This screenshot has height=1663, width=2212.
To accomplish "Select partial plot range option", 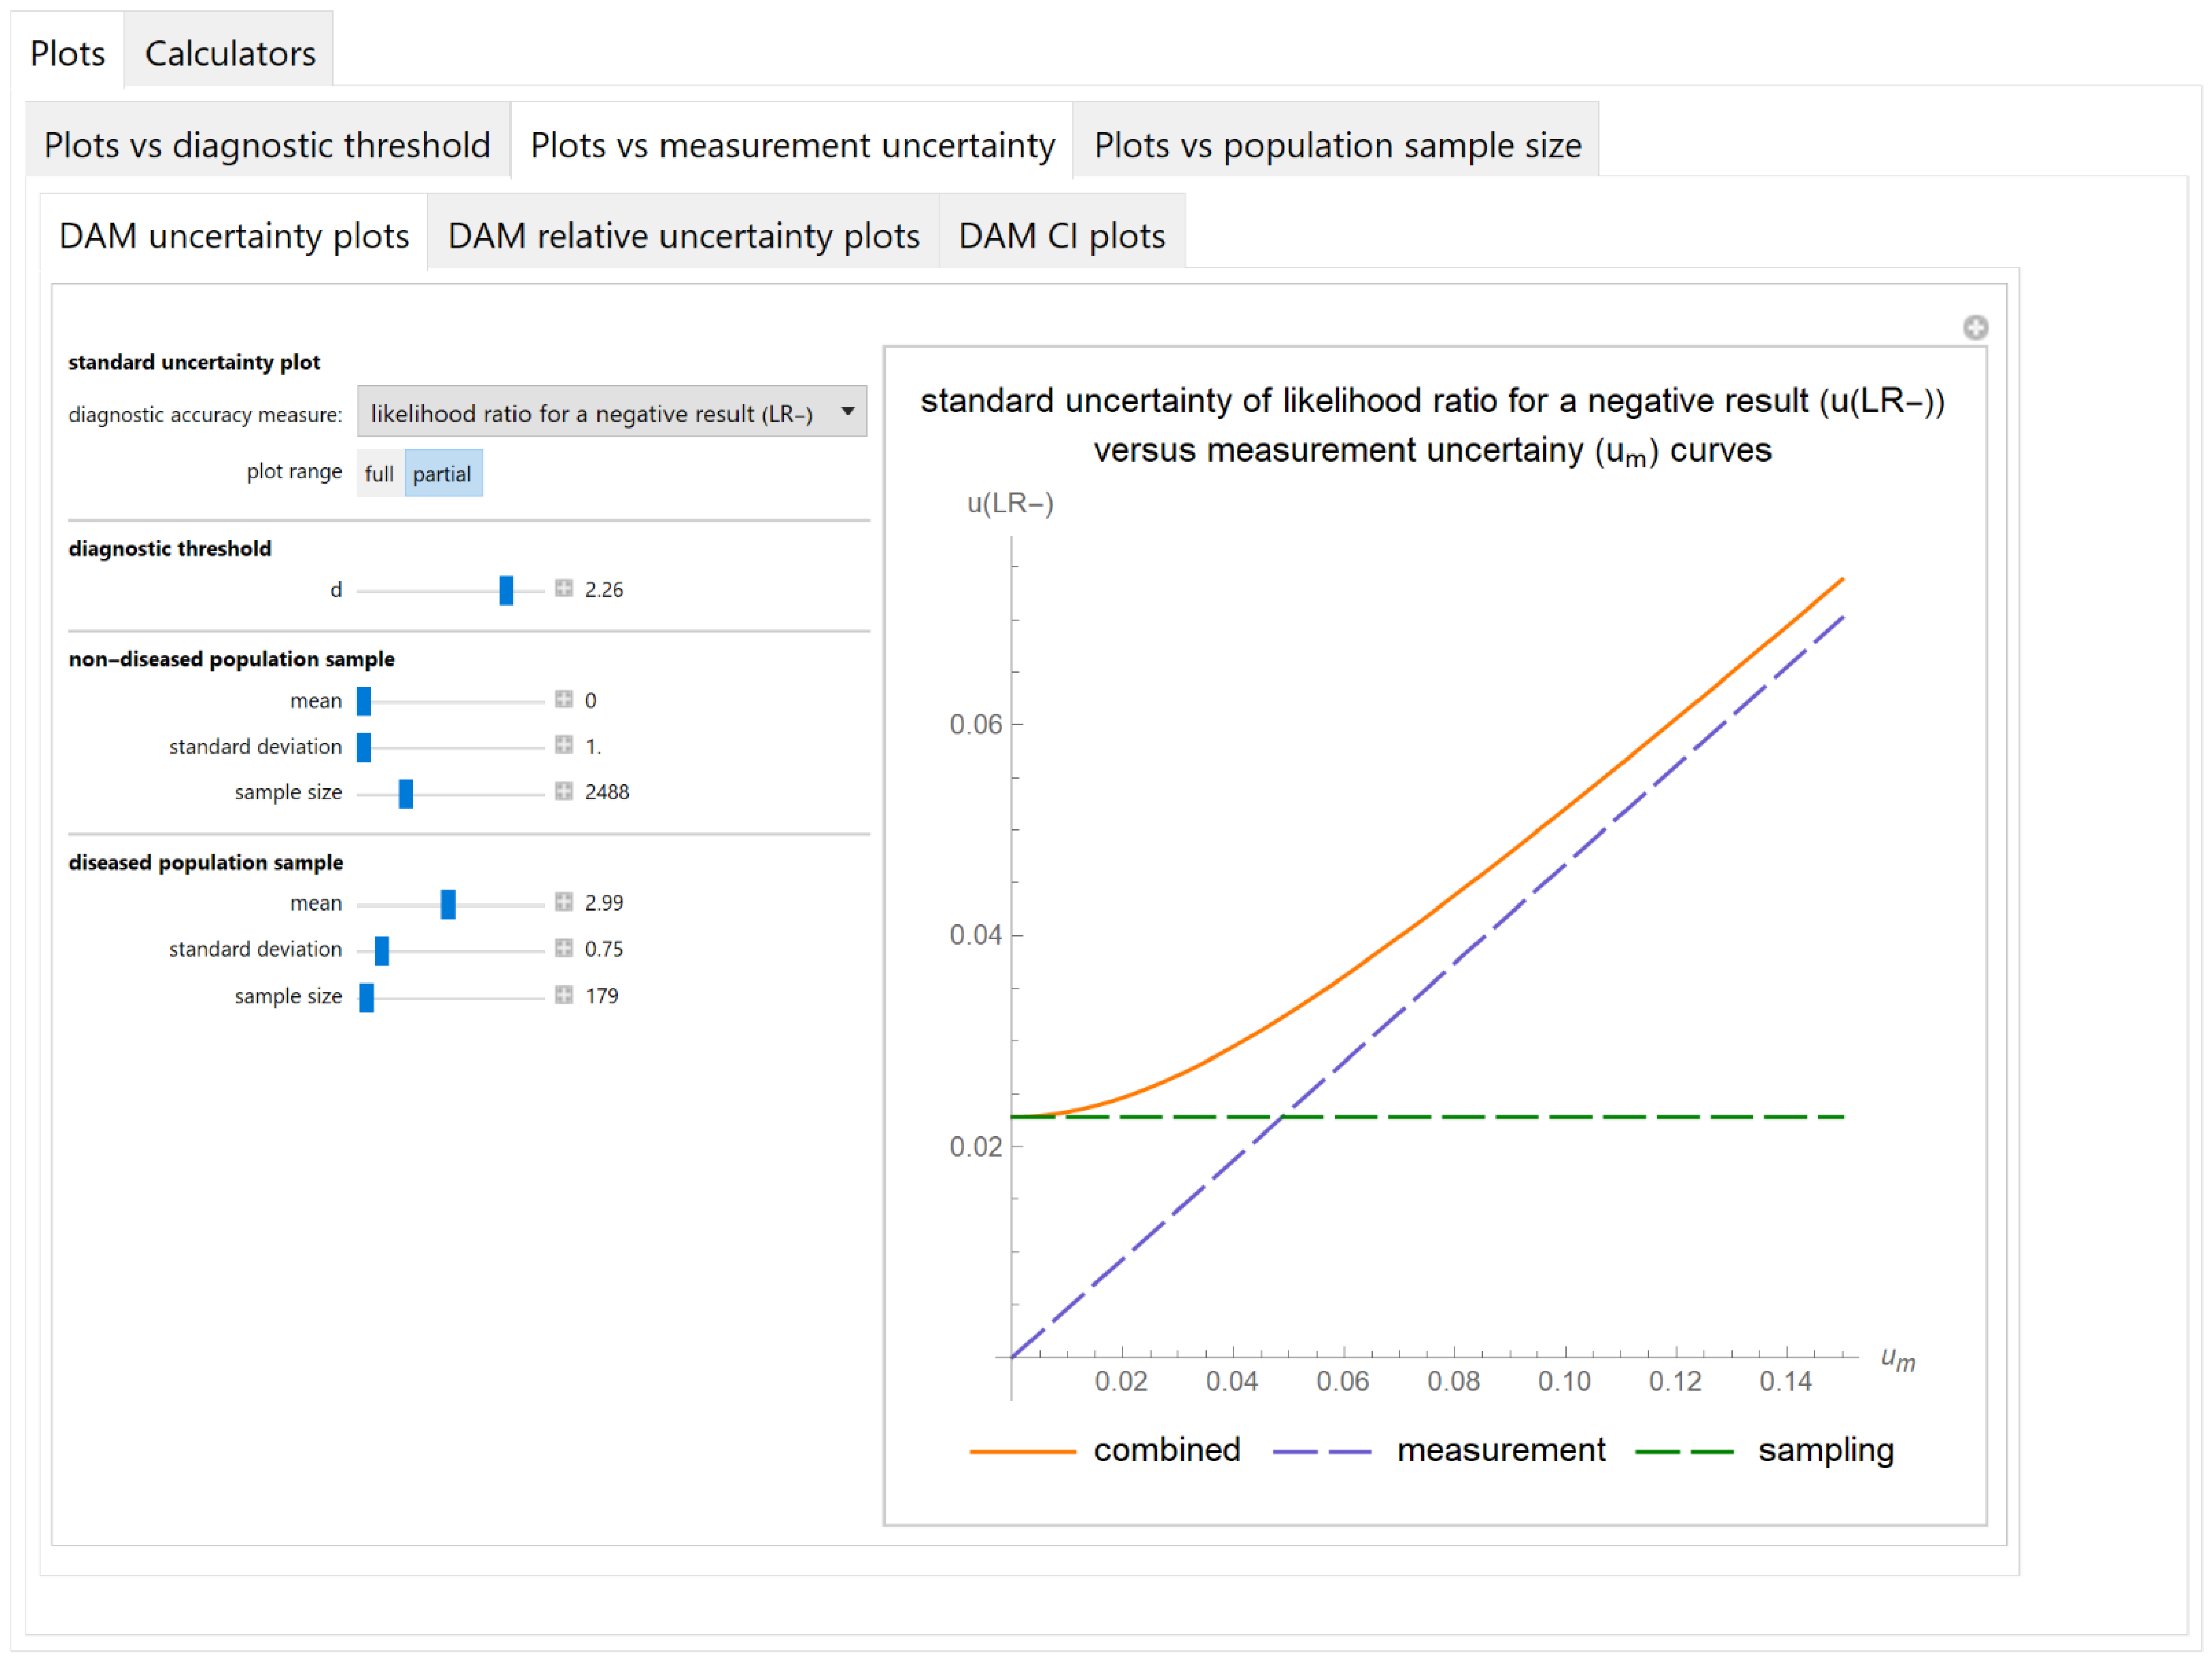I will (442, 474).
